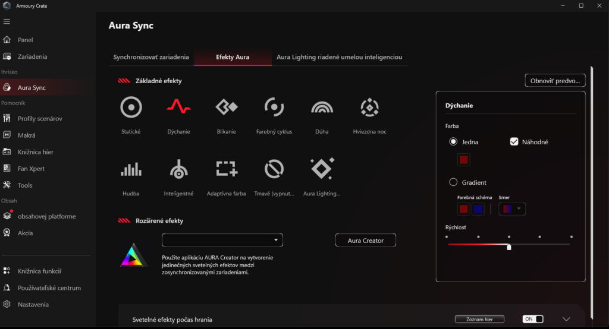Open Aura Lighting riadené umelou inteligenciou tab
This screenshot has width=609, height=329.
pos(340,57)
